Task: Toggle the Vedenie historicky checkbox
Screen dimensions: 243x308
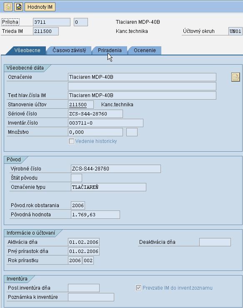Action: point(72,141)
